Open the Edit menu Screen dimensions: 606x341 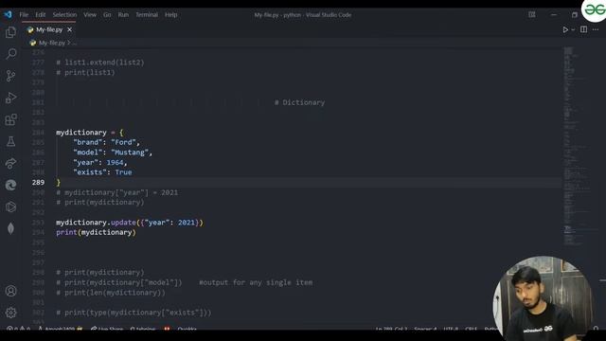[40, 15]
